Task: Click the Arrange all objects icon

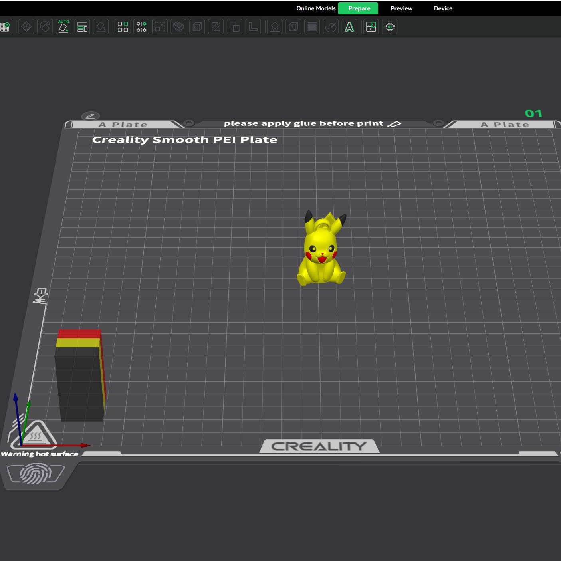Action: (82, 27)
